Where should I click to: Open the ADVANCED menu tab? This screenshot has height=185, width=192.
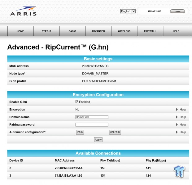(x=98, y=31)
